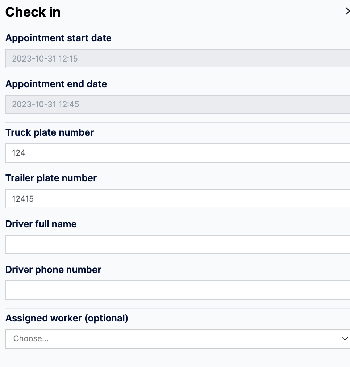Click into the Trailer plate number field
The image size is (350, 367).
tap(178, 199)
